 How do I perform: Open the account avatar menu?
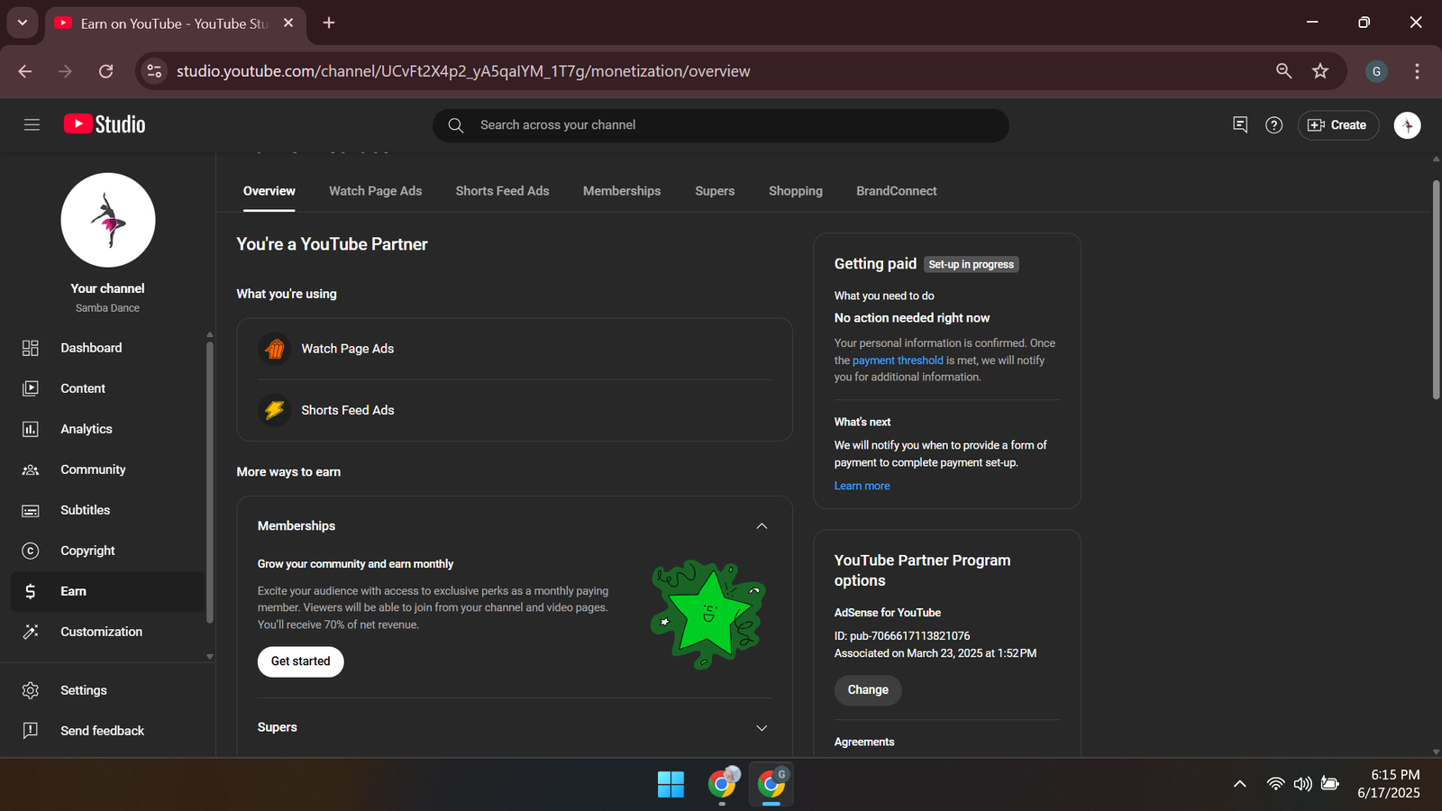[1407, 125]
